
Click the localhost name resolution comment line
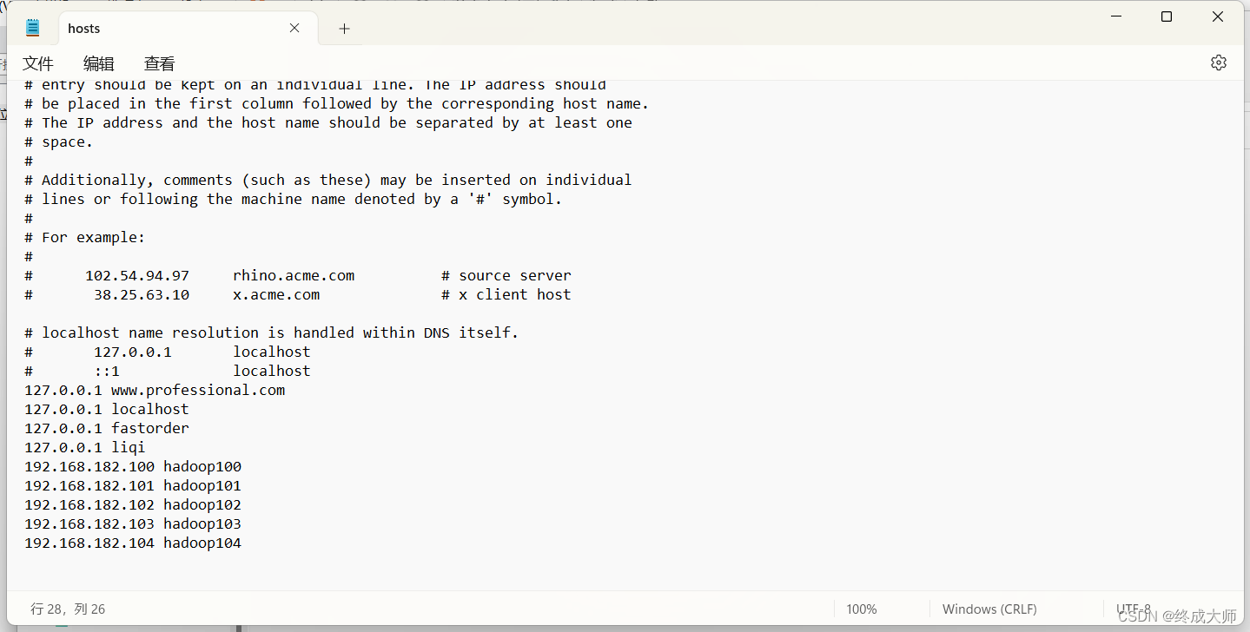coord(272,332)
